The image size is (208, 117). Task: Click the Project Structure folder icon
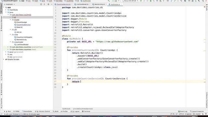tap(185, 1)
